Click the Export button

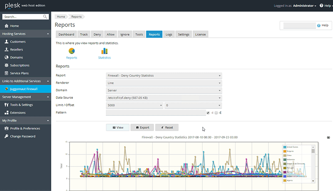tap(142, 127)
